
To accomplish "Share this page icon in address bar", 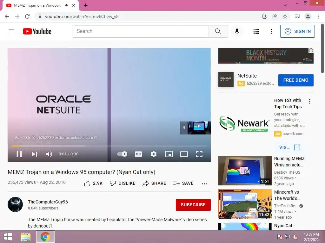I will pyautogui.click(x=275, y=16).
